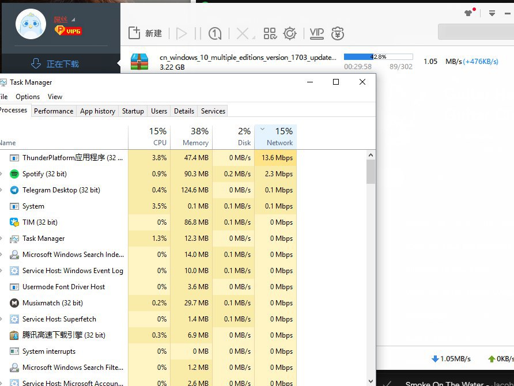Expand the Telegram Desktop process group
514x386 pixels.
point(2,190)
